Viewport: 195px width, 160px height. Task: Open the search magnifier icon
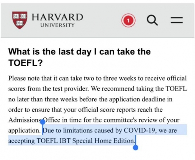pyautogui.click(x=152, y=20)
